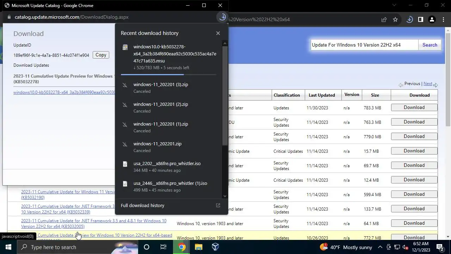Click the downloads icon in the popup window toolbar
The height and width of the screenshot is (254, 451).
click(222, 17)
